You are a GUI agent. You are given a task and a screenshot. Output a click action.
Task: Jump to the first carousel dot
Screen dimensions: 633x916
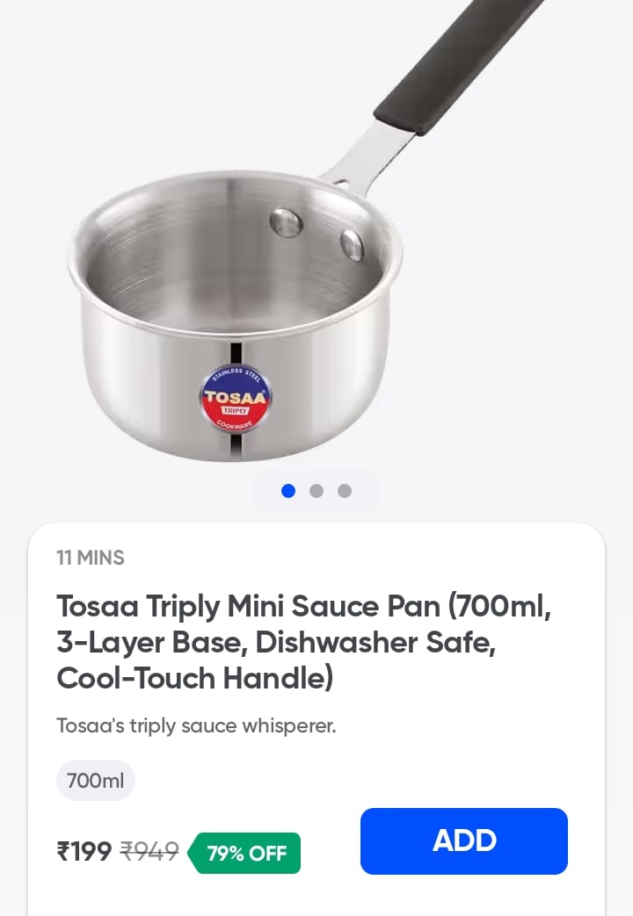pos(288,491)
